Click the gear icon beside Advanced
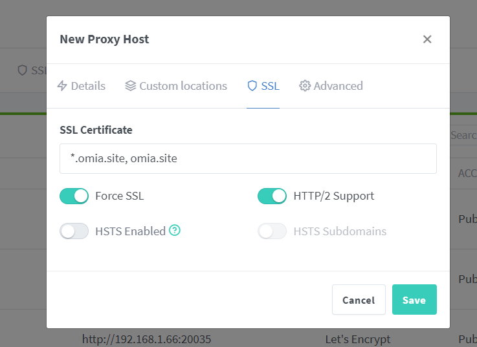This screenshot has width=477, height=347. tap(305, 86)
